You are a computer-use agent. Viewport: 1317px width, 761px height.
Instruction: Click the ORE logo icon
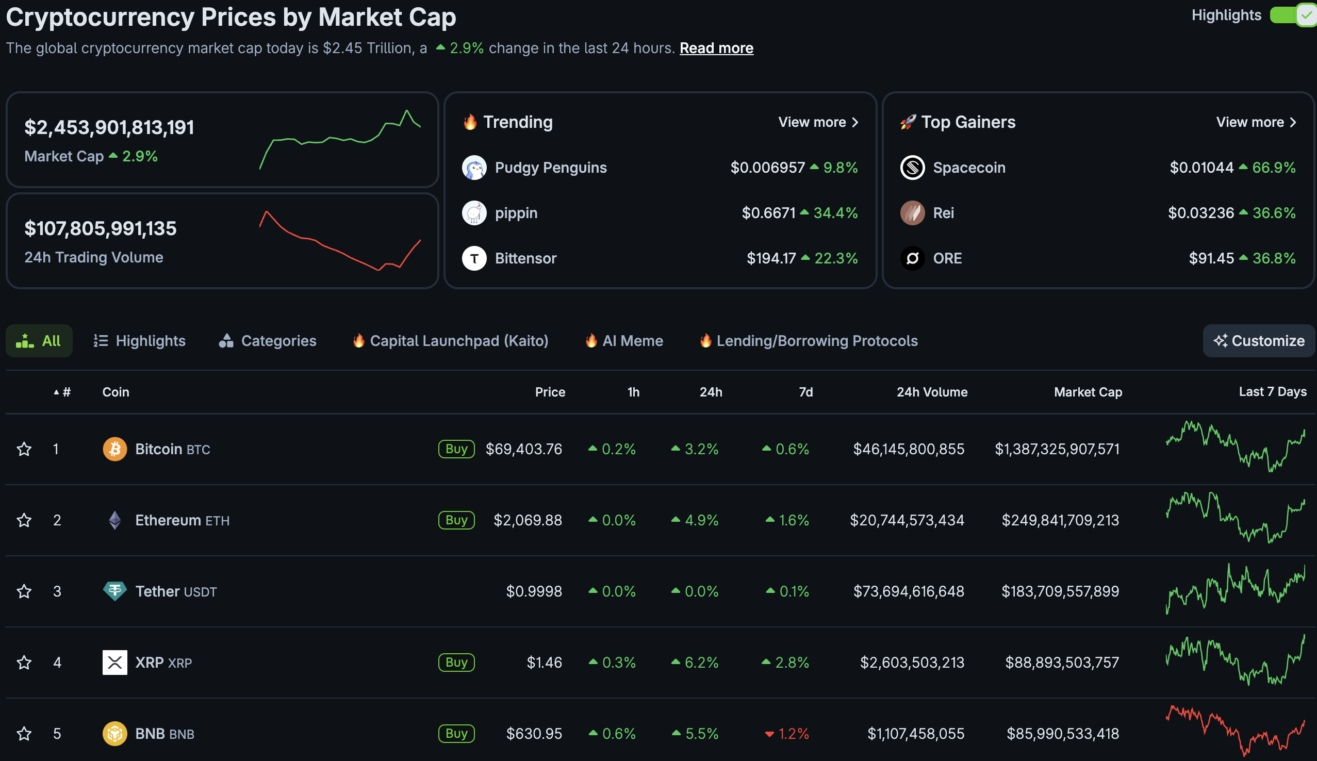click(x=913, y=258)
